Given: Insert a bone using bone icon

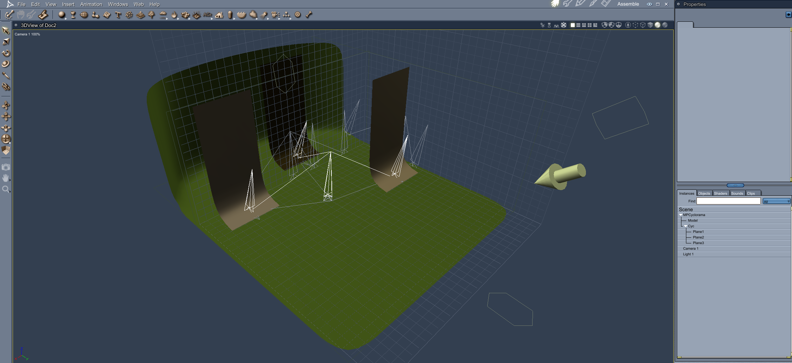Looking at the screenshot, I should [x=309, y=15].
